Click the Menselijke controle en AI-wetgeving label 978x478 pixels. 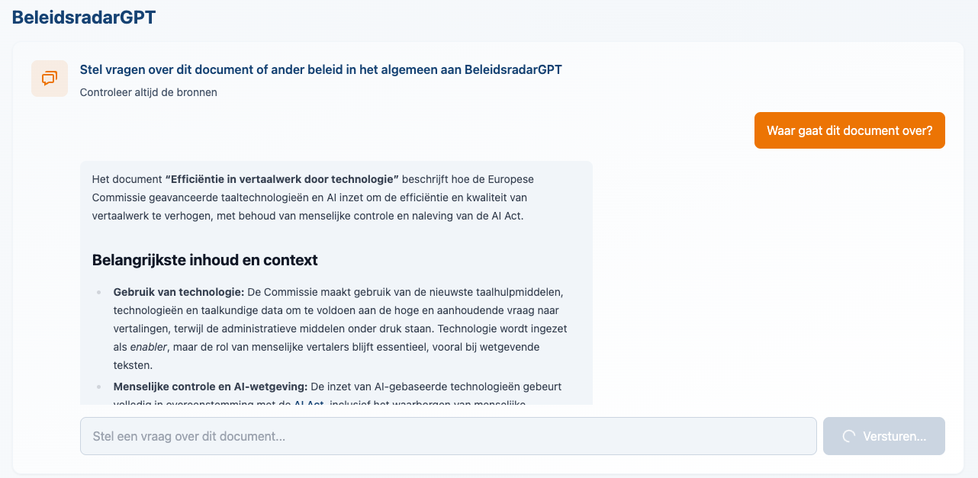click(211, 387)
